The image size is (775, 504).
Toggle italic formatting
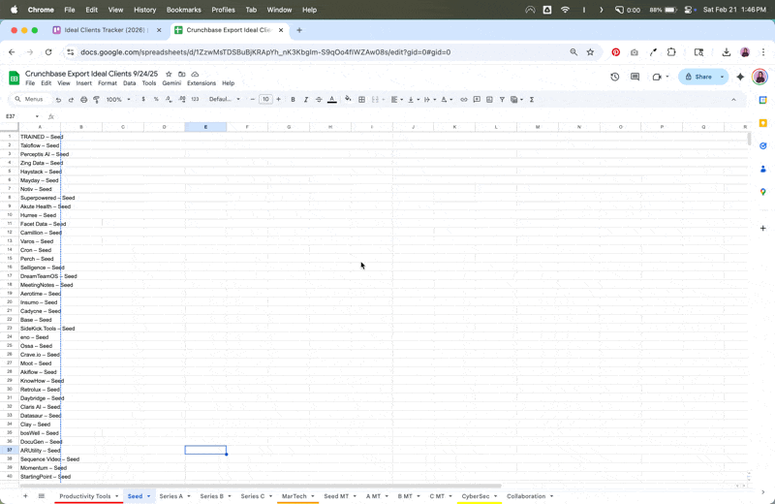click(306, 100)
